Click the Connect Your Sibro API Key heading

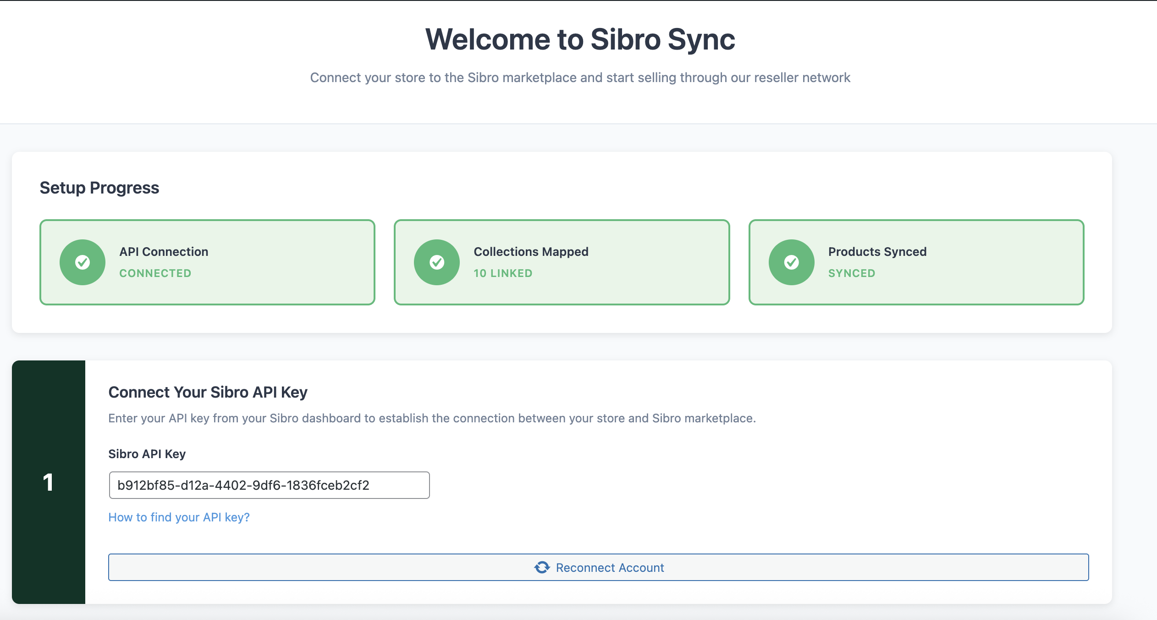(208, 393)
